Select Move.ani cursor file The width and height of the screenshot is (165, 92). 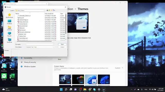tap(21, 28)
